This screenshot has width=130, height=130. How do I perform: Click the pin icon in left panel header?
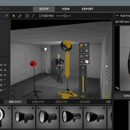pyautogui.click(x=6, y=16)
